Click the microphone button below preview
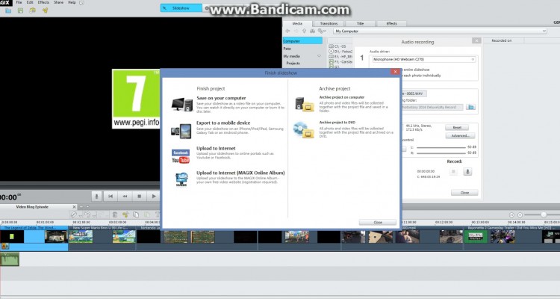This screenshot has height=299, width=560. point(96,196)
